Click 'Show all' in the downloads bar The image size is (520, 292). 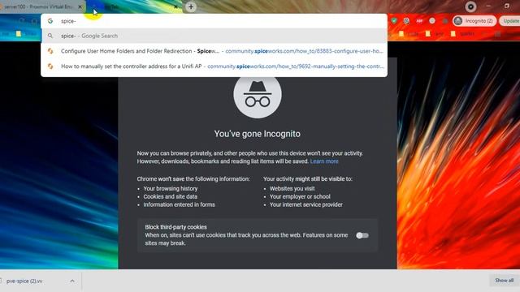click(x=504, y=281)
